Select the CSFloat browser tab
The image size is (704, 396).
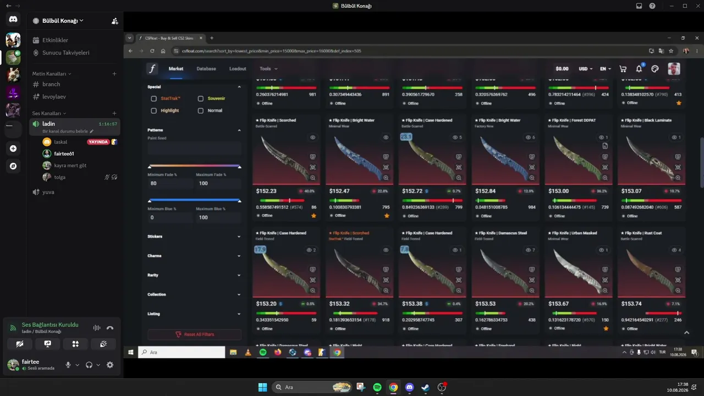pos(170,38)
